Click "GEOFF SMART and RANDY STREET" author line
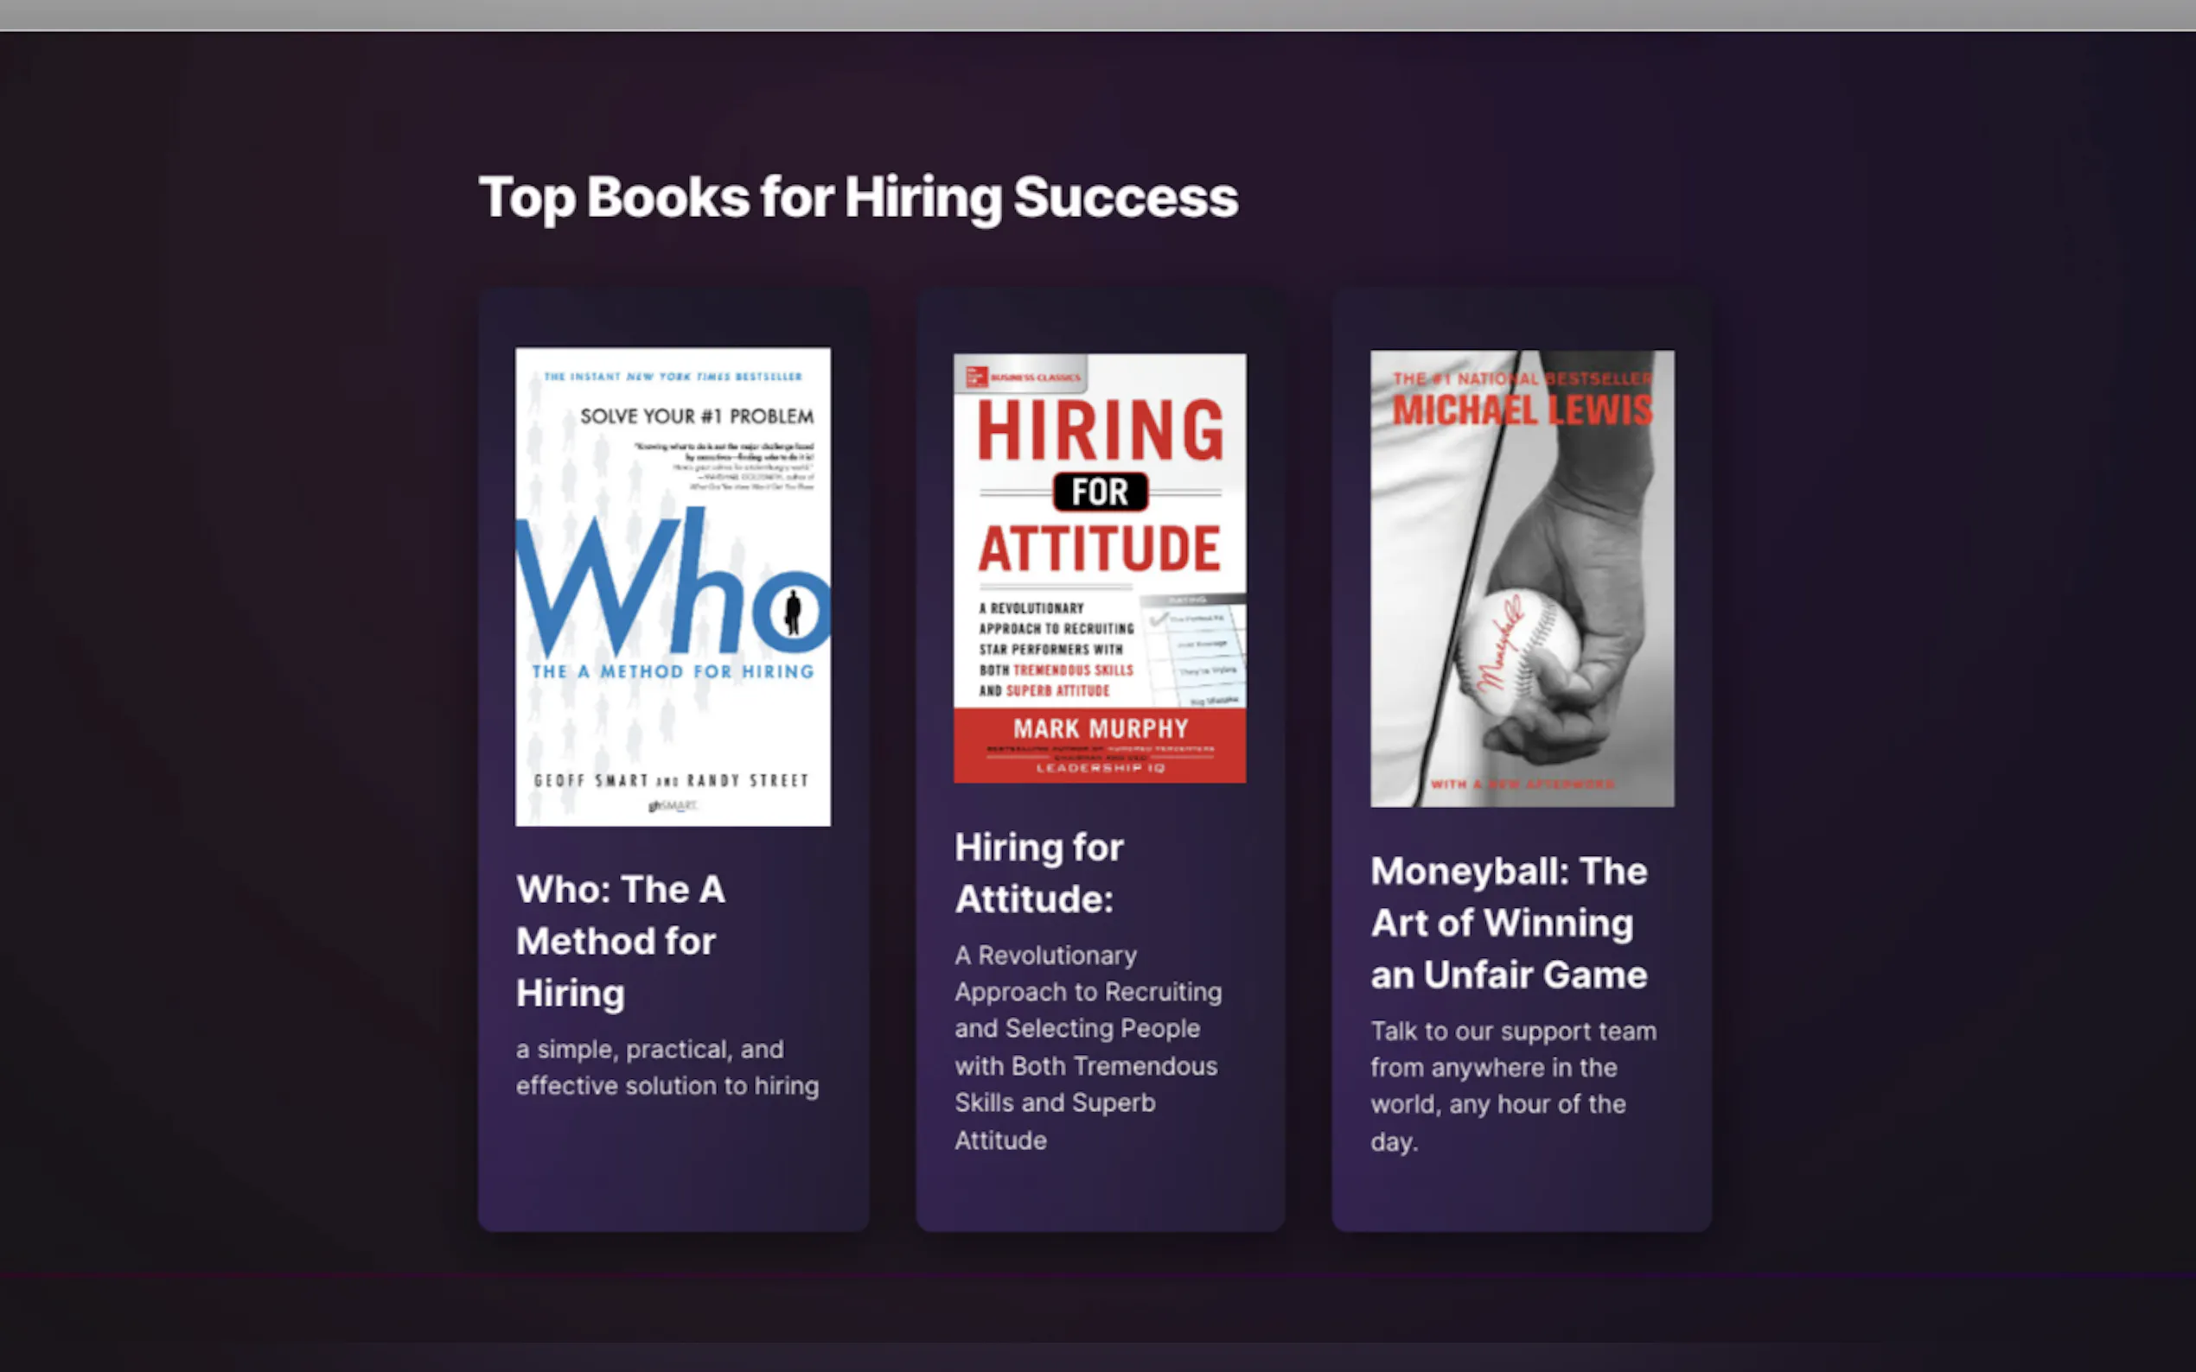Viewport: 2196px width, 1372px height. pyautogui.click(x=671, y=780)
